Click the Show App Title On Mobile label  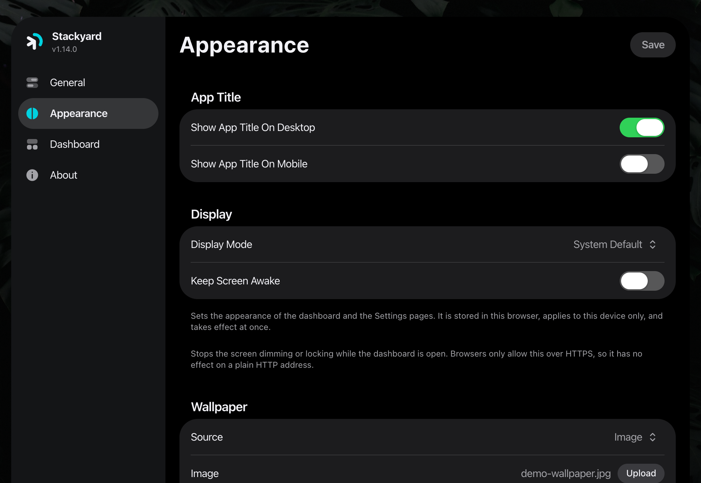249,164
